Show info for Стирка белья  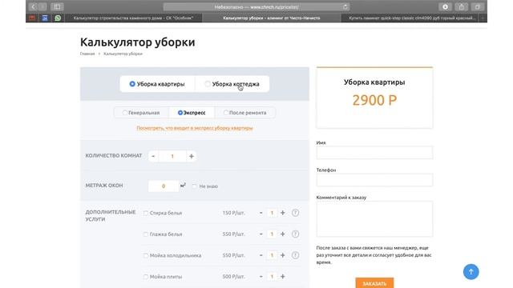click(x=296, y=213)
